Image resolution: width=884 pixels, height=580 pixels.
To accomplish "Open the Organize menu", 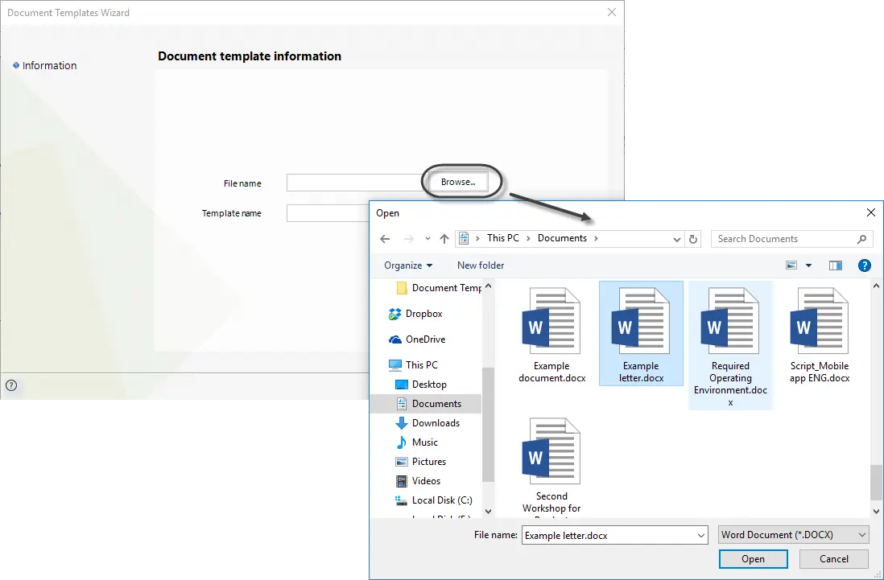I will point(408,265).
